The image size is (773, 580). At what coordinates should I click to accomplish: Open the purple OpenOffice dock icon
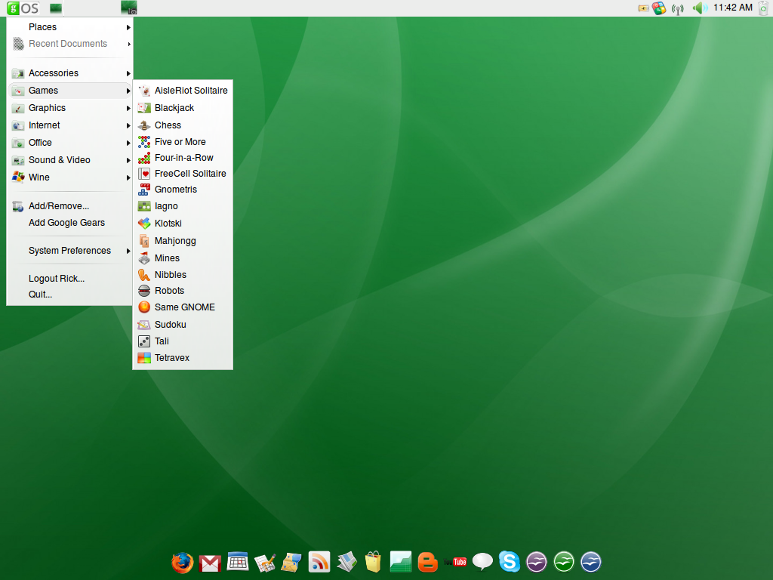537,562
